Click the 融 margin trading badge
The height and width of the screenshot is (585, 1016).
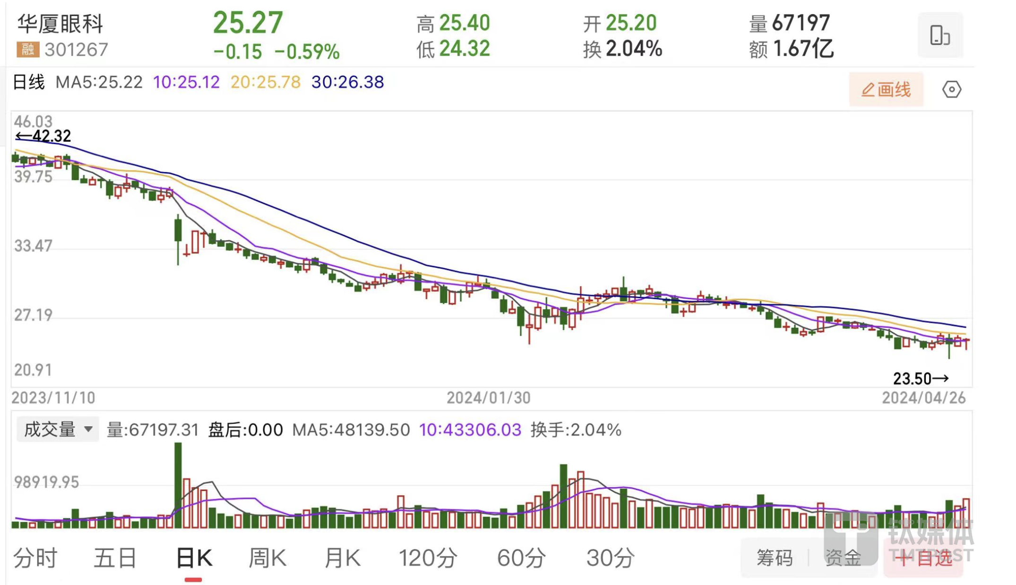27,49
